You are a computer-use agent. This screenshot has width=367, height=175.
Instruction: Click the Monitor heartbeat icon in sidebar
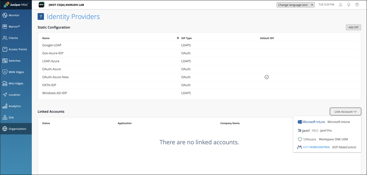[5, 15]
